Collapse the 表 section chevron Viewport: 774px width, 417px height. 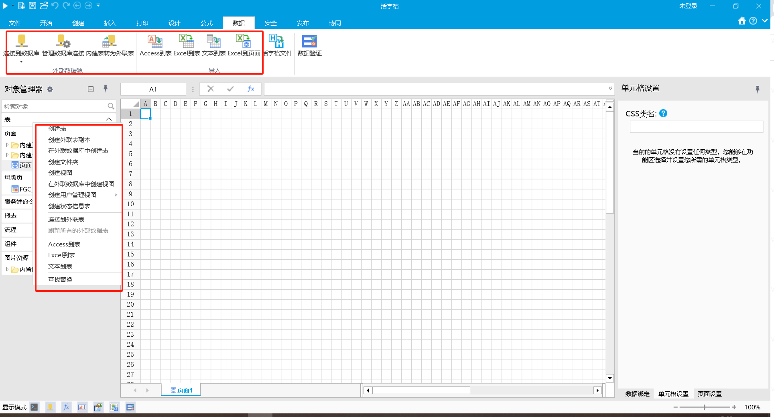[x=109, y=119]
